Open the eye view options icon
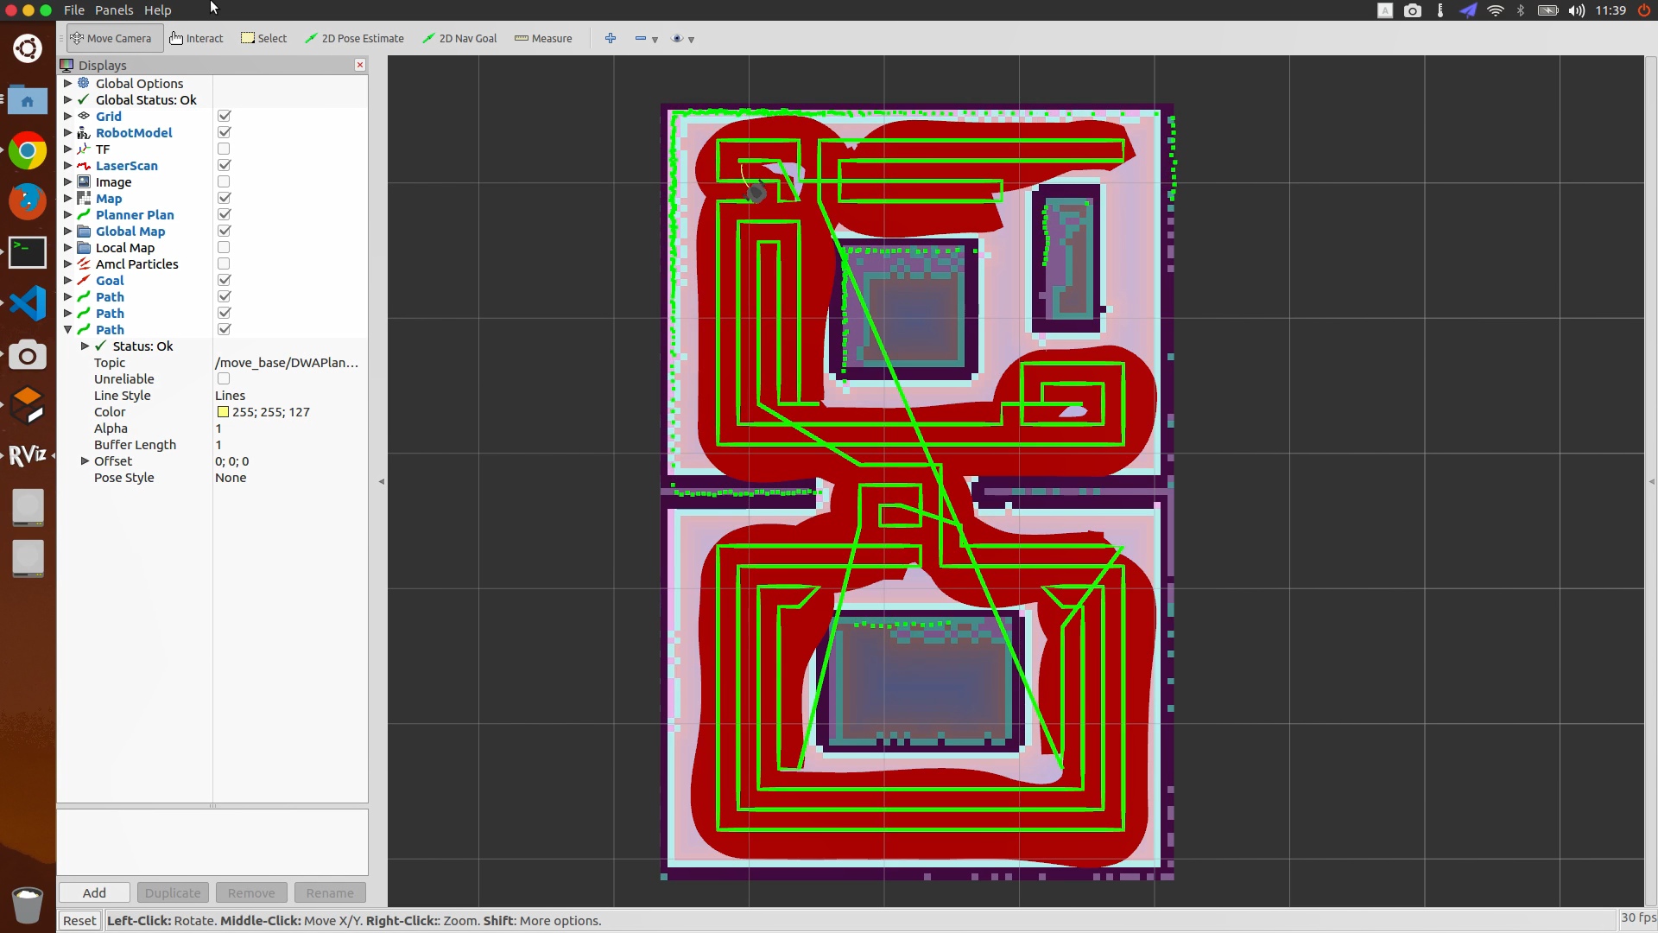Image resolution: width=1658 pixels, height=933 pixels. click(678, 38)
